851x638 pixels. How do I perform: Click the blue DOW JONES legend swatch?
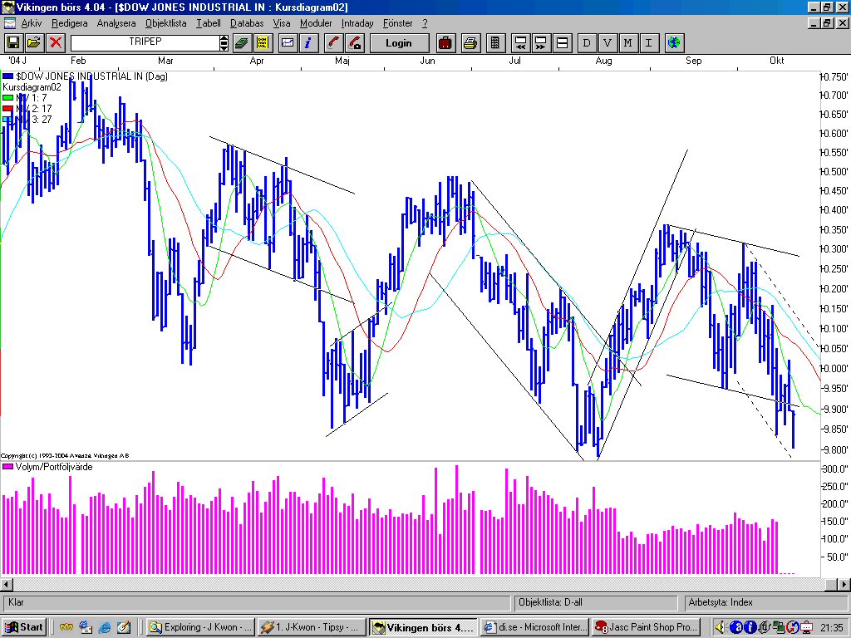tap(7, 76)
